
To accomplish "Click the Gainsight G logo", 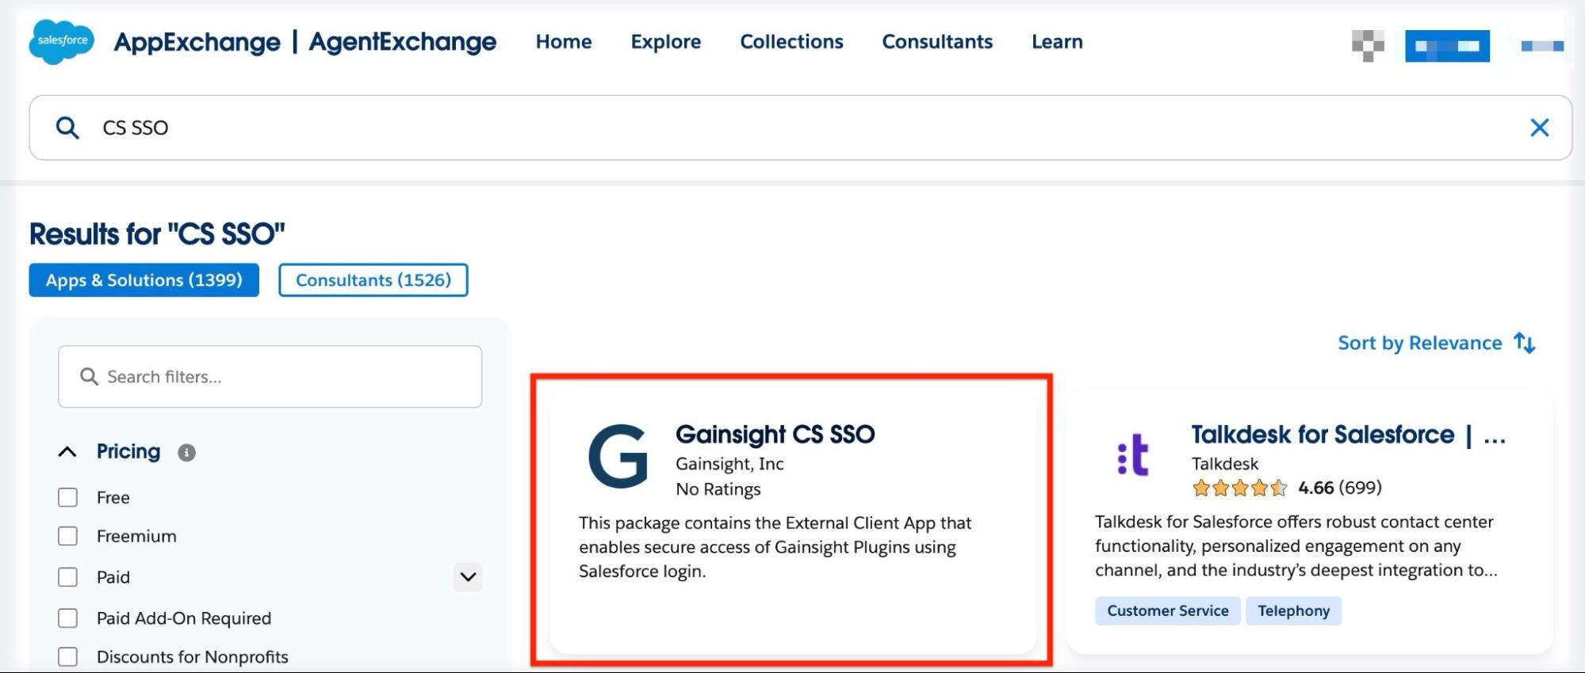I will [x=618, y=455].
